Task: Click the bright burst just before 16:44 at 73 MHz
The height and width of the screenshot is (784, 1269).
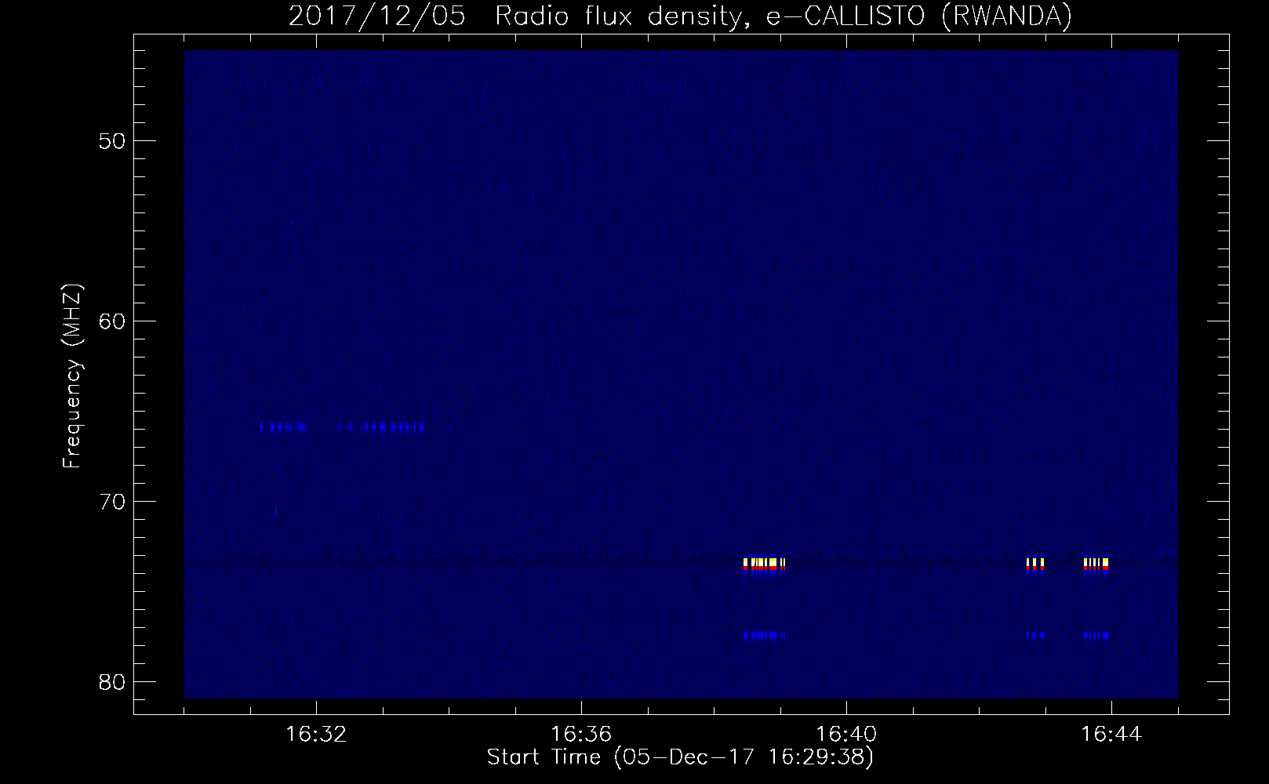Action: pos(1096,565)
